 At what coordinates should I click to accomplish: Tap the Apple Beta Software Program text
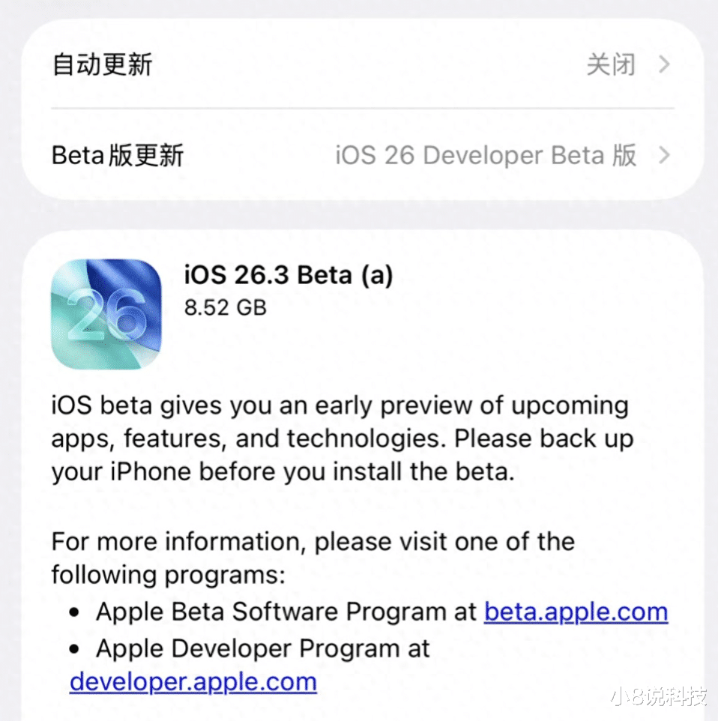[x=286, y=612]
